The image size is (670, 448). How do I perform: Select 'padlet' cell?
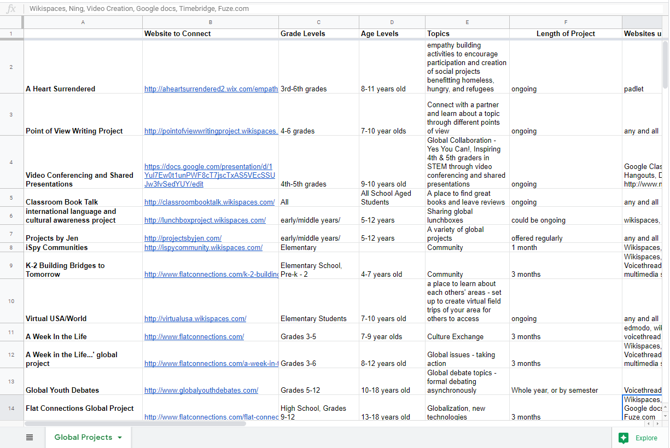pyautogui.click(x=642, y=67)
